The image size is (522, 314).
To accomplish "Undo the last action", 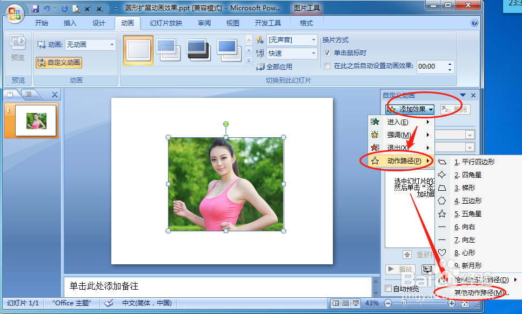I will (x=46, y=8).
